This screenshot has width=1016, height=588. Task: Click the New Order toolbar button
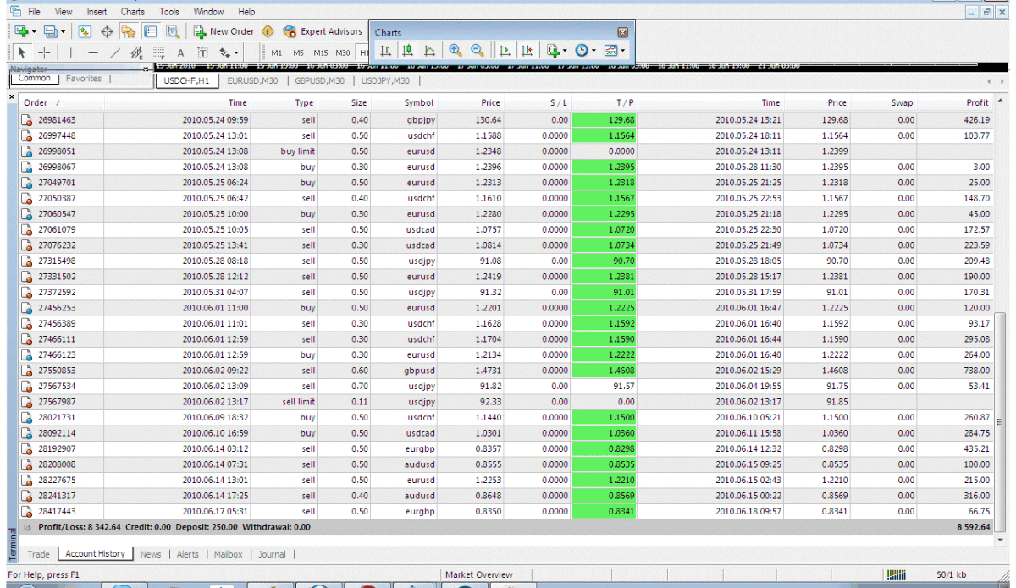pos(224,31)
